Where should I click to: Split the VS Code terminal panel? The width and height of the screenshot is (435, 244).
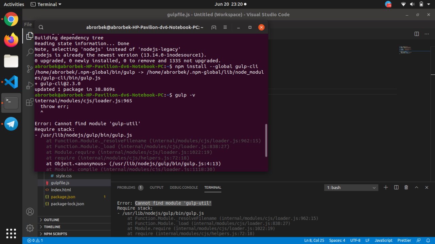coord(396,187)
